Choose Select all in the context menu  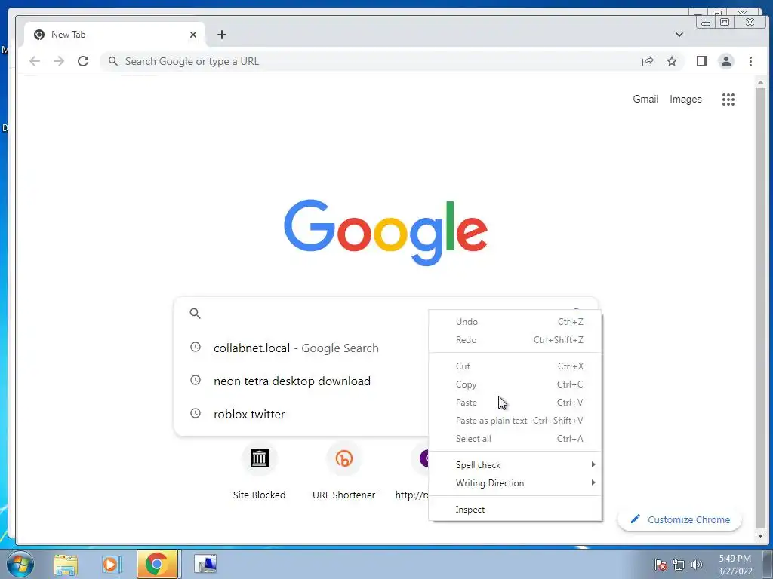[x=515, y=439]
